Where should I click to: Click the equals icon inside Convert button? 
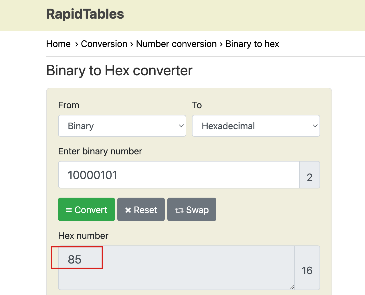[69, 209]
